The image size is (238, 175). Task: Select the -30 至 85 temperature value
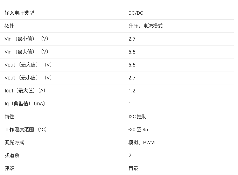click(x=138, y=129)
